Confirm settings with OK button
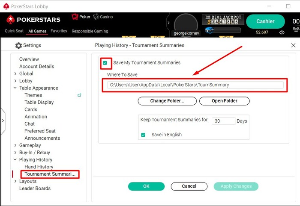Image resolution: width=300 pixels, height=206 pixels. click(x=146, y=186)
